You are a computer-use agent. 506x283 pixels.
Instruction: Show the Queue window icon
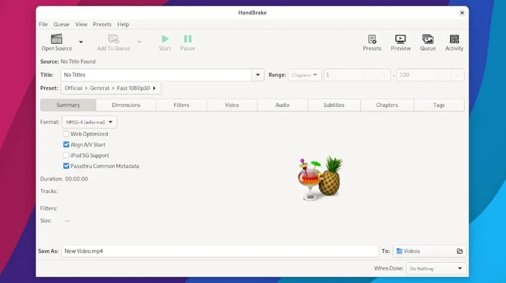tap(428, 39)
